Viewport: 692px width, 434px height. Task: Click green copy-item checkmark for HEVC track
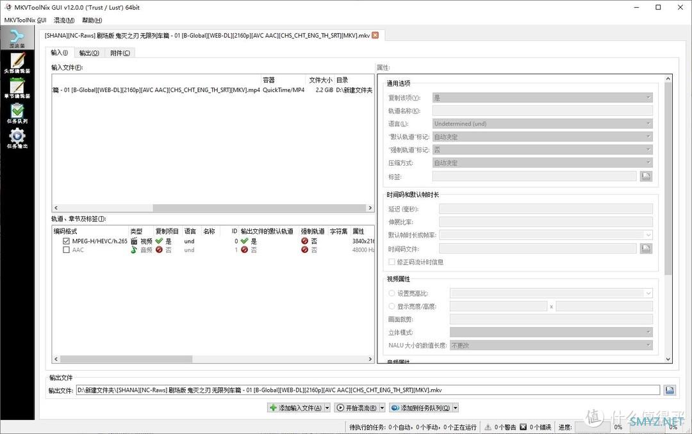160,241
